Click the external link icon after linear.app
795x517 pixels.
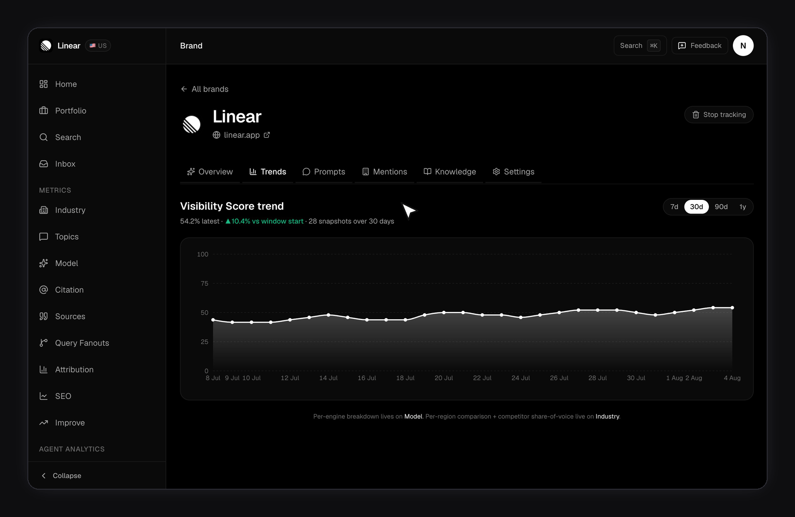[267, 135]
